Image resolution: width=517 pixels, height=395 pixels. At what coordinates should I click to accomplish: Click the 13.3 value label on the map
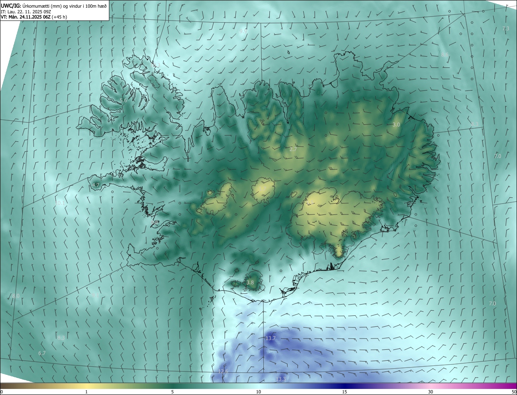[x=281, y=379]
